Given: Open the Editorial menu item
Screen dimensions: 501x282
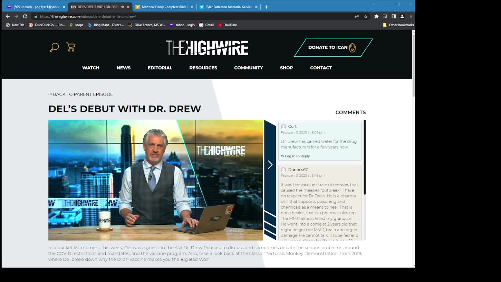Looking at the screenshot, I should coord(160,68).
